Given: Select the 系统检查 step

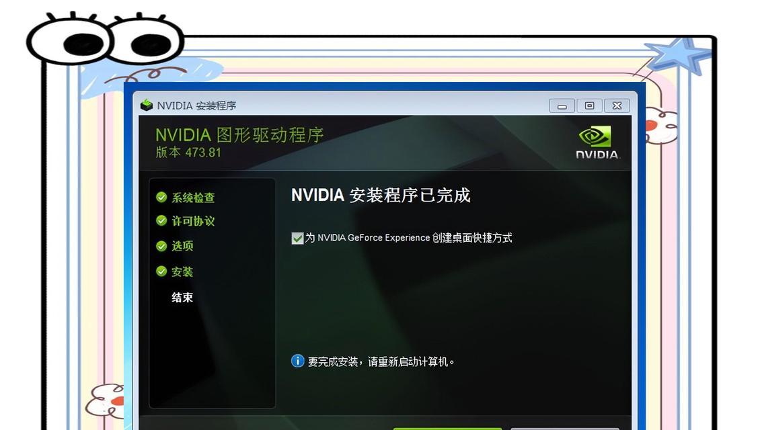Looking at the screenshot, I should click(x=193, y=198).
